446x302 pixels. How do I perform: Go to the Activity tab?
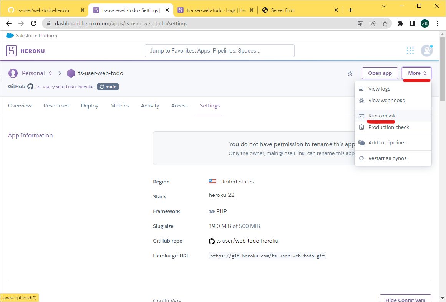pyautogui.click(x=150, y=106)
